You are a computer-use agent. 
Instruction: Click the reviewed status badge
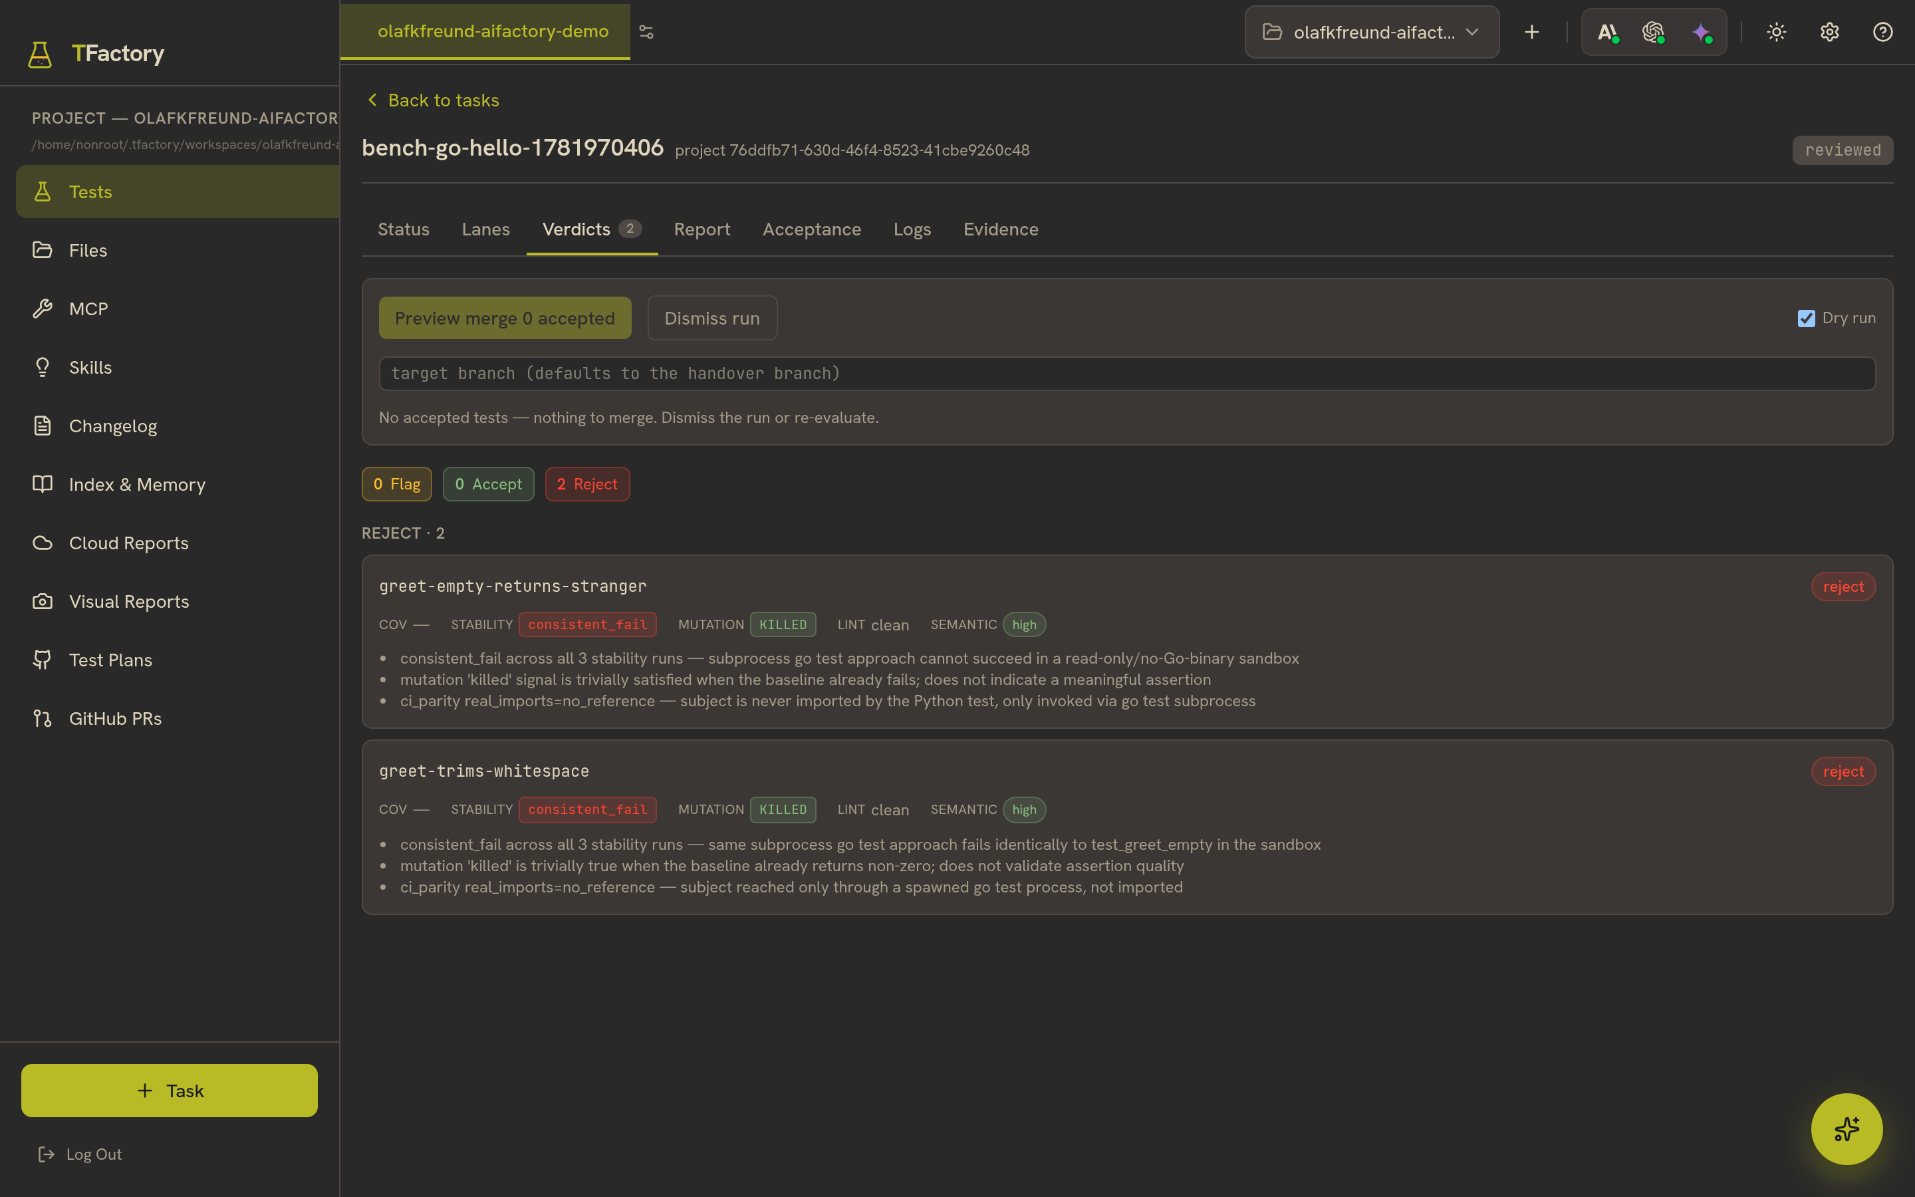(1843, 150)
